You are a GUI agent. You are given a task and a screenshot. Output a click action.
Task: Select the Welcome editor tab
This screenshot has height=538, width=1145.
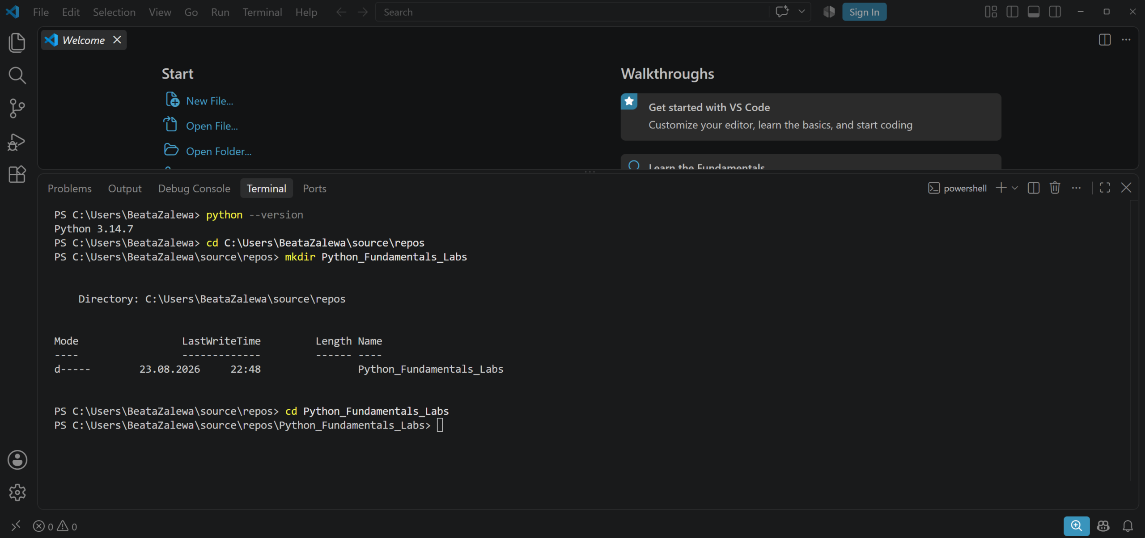[x=83, y=40]
